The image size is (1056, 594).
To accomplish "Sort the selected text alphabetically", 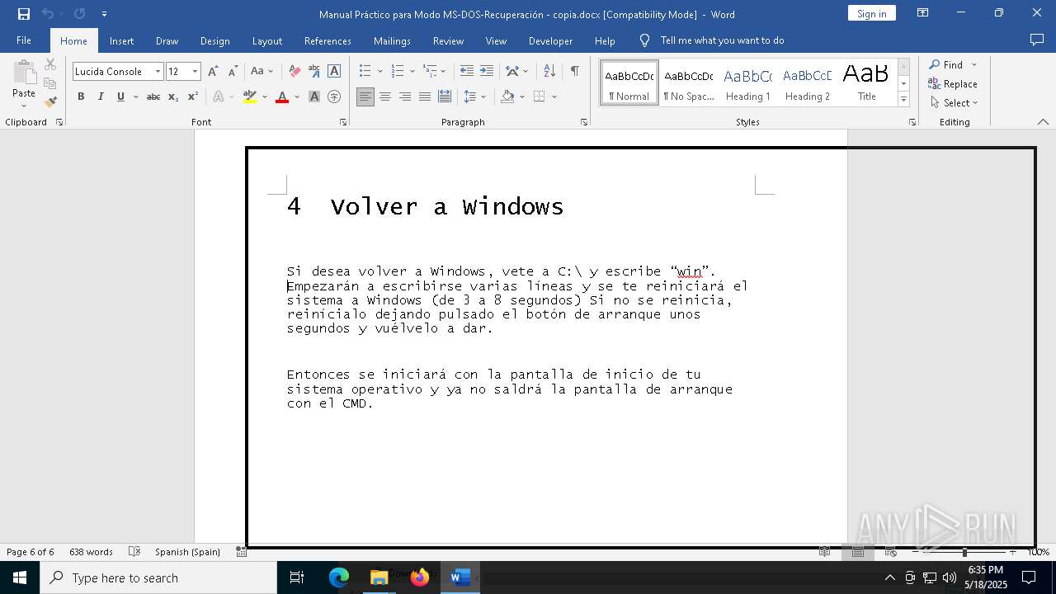I will coord(549,72).
